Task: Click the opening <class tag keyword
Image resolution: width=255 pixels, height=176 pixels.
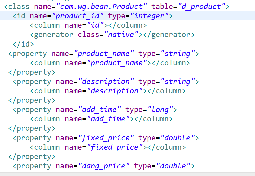Action: pyautogui.click(x=17, y=7)
